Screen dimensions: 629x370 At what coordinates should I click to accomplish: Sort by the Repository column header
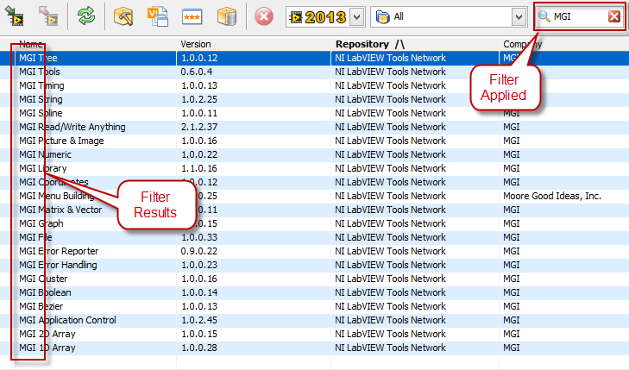pyautogui.click(x=368, y=43)
